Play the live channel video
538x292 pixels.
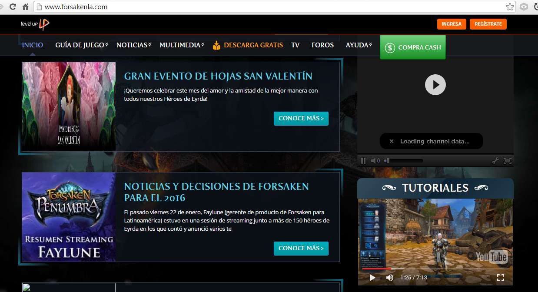pos(435,84)
